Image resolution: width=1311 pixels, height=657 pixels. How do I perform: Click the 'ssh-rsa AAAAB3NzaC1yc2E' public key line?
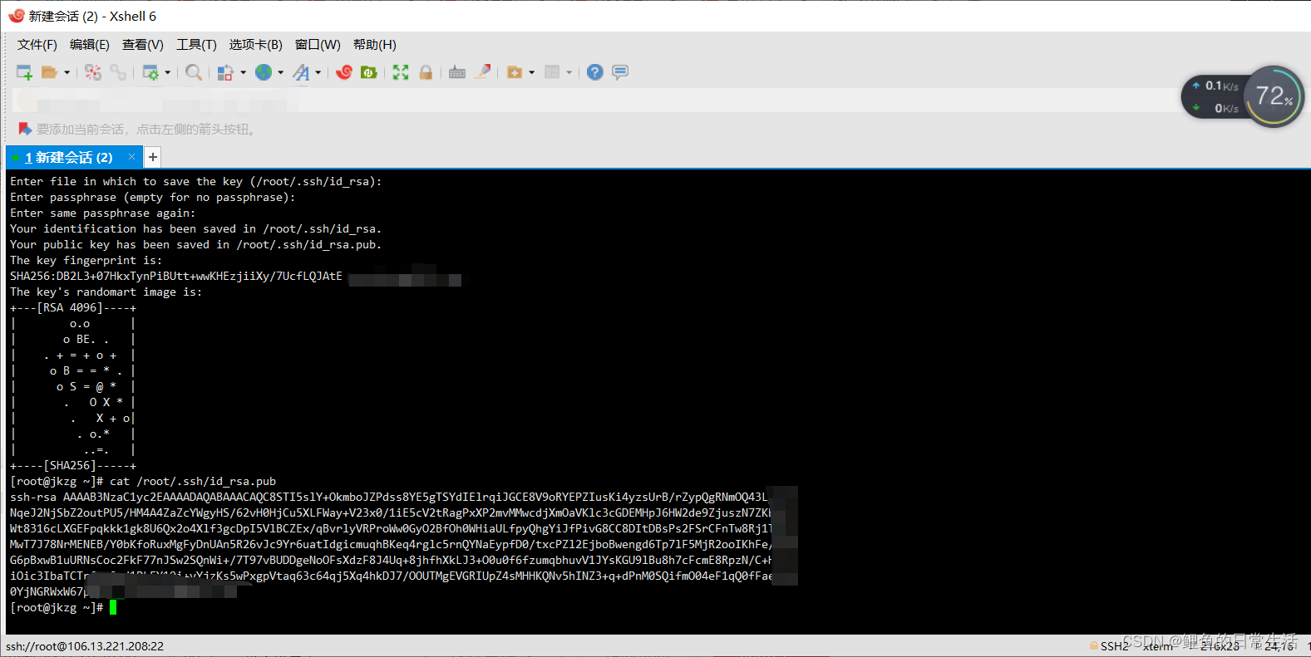click(x=389, y=497)
